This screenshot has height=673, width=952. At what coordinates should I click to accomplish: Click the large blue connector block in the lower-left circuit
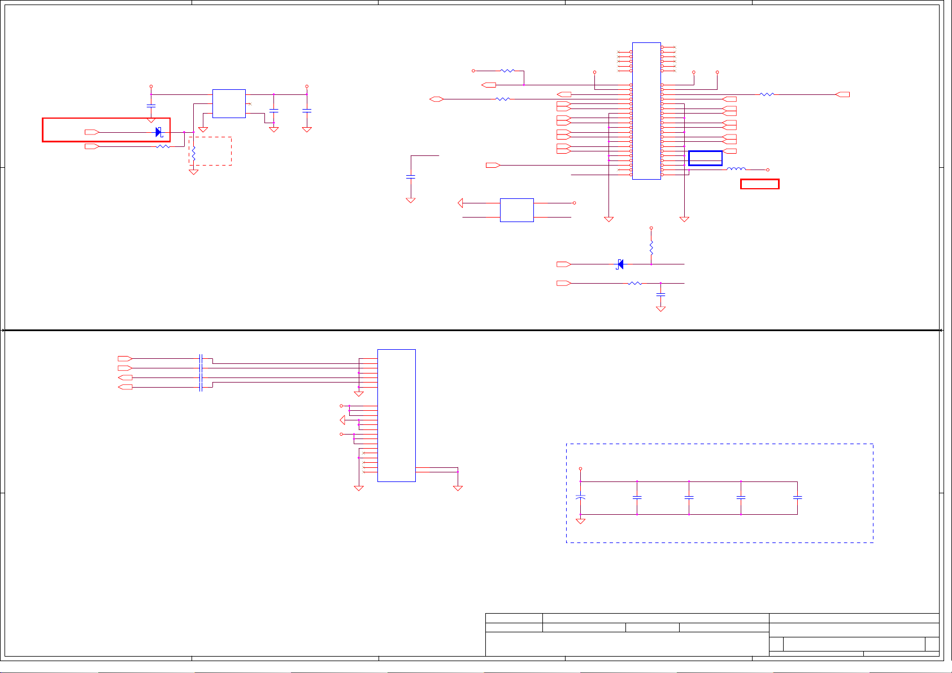[x=396, y=415]
